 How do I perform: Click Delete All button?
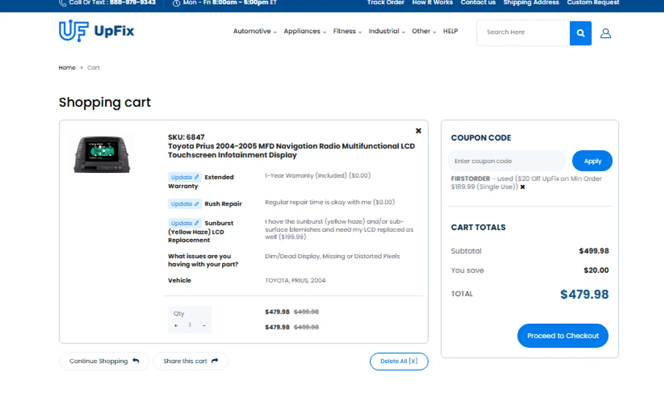click(x=399, y=361)
